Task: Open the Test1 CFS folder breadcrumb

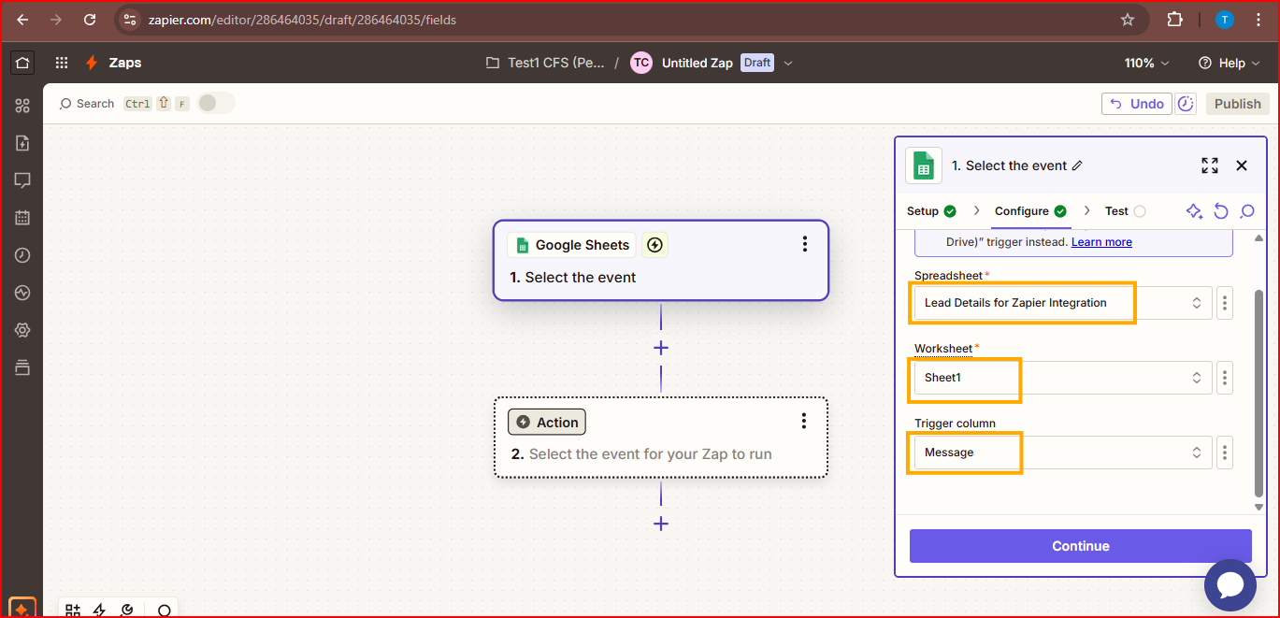Action: (x=545, y=63)
